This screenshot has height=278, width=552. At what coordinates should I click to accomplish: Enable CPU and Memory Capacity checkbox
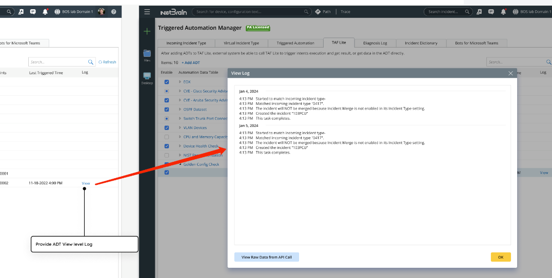(167, 137)
